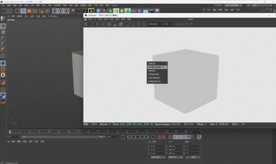
Task: Open Edit Render Settings icon
Action: 91,11
